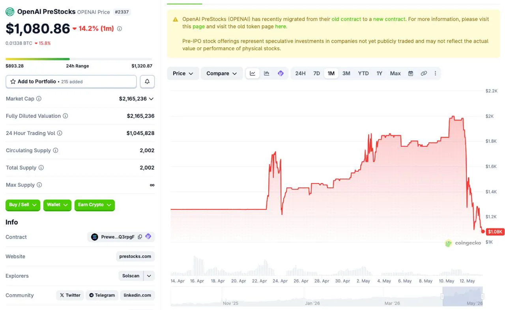Open the old contract link
This screenshot has width=505, height=310.
click(x=346, y=19)
